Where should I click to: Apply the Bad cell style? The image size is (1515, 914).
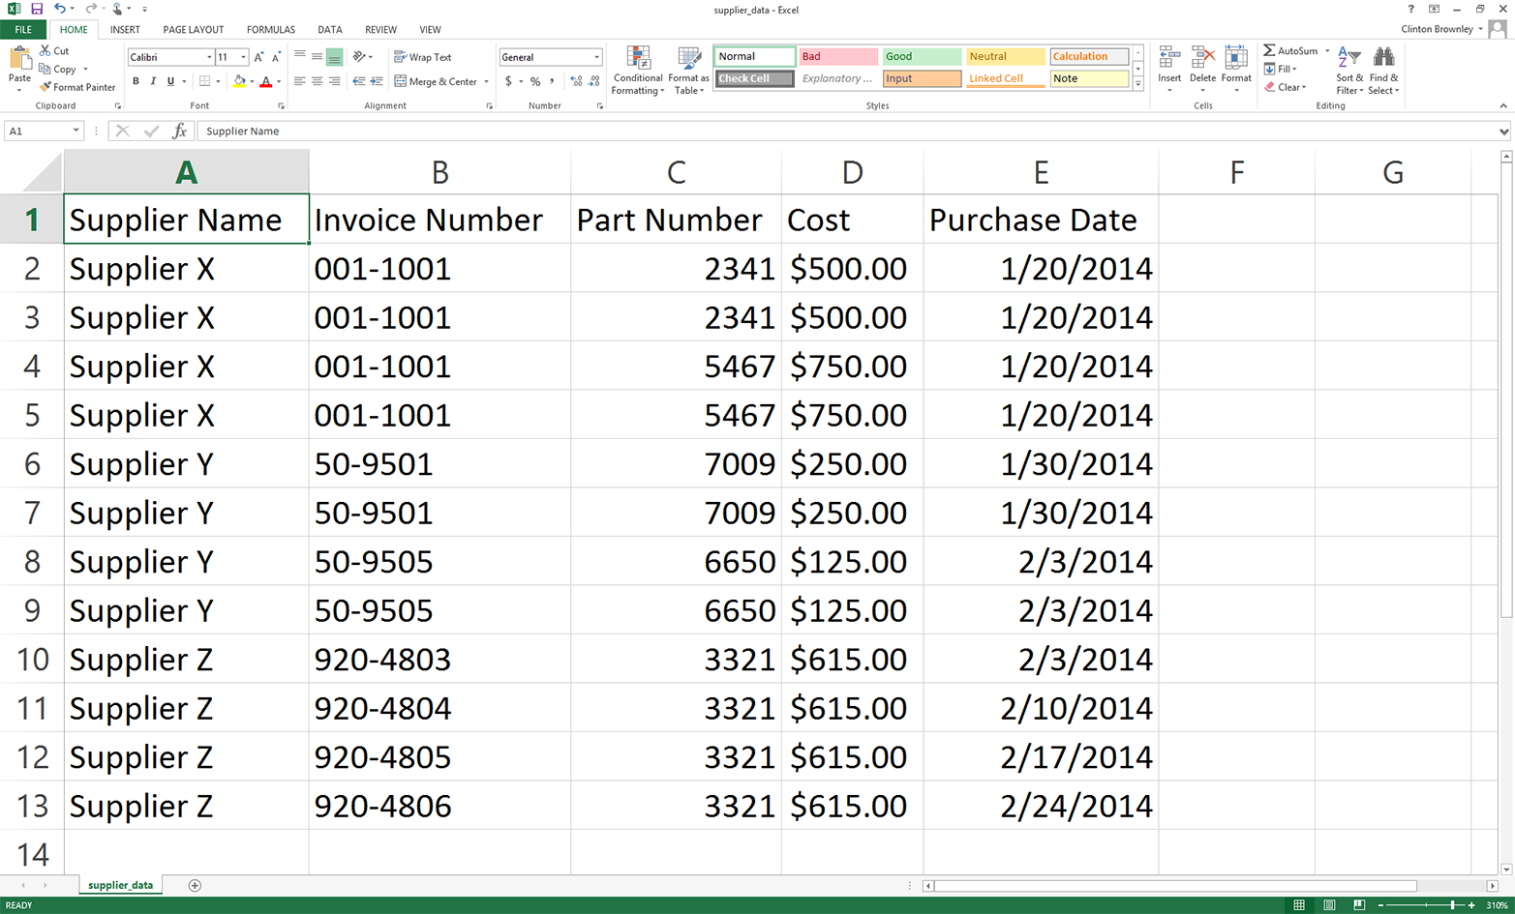point(836,56)
